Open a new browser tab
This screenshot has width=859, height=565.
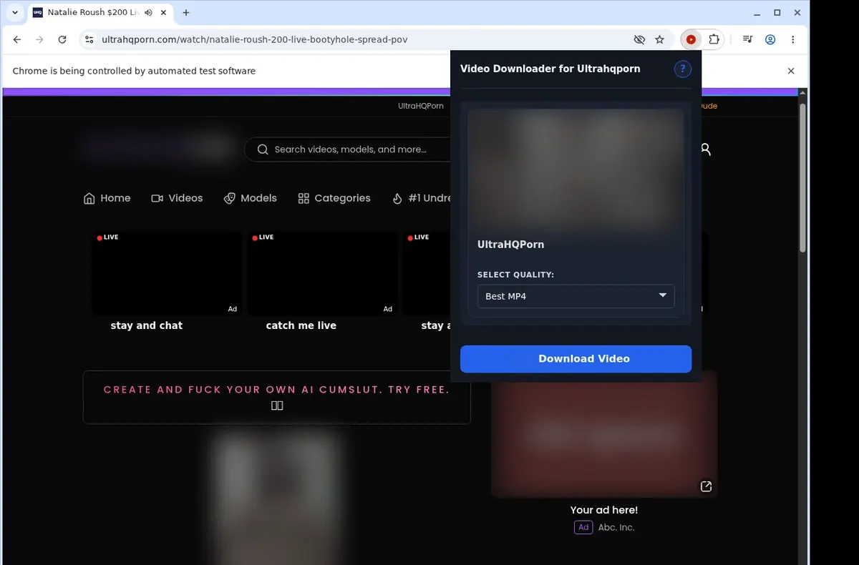tap(186, 13)
